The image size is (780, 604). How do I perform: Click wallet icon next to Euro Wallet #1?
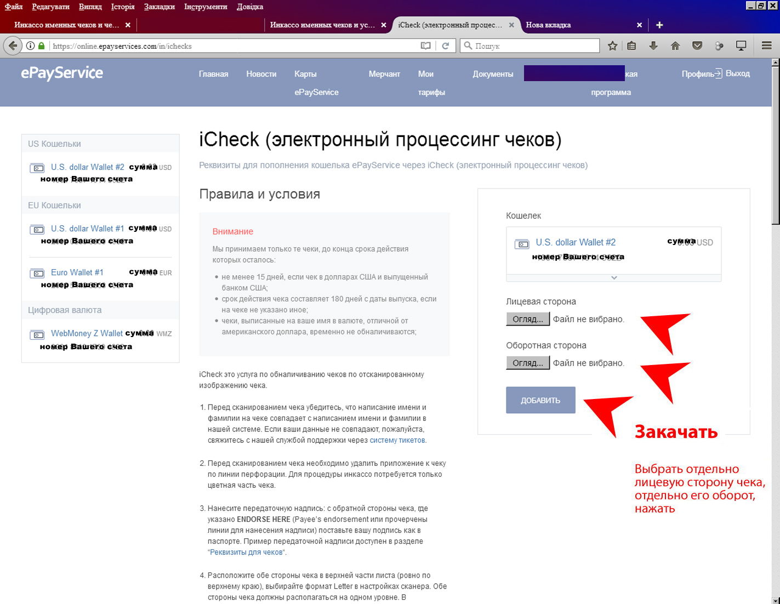(37, 273)
